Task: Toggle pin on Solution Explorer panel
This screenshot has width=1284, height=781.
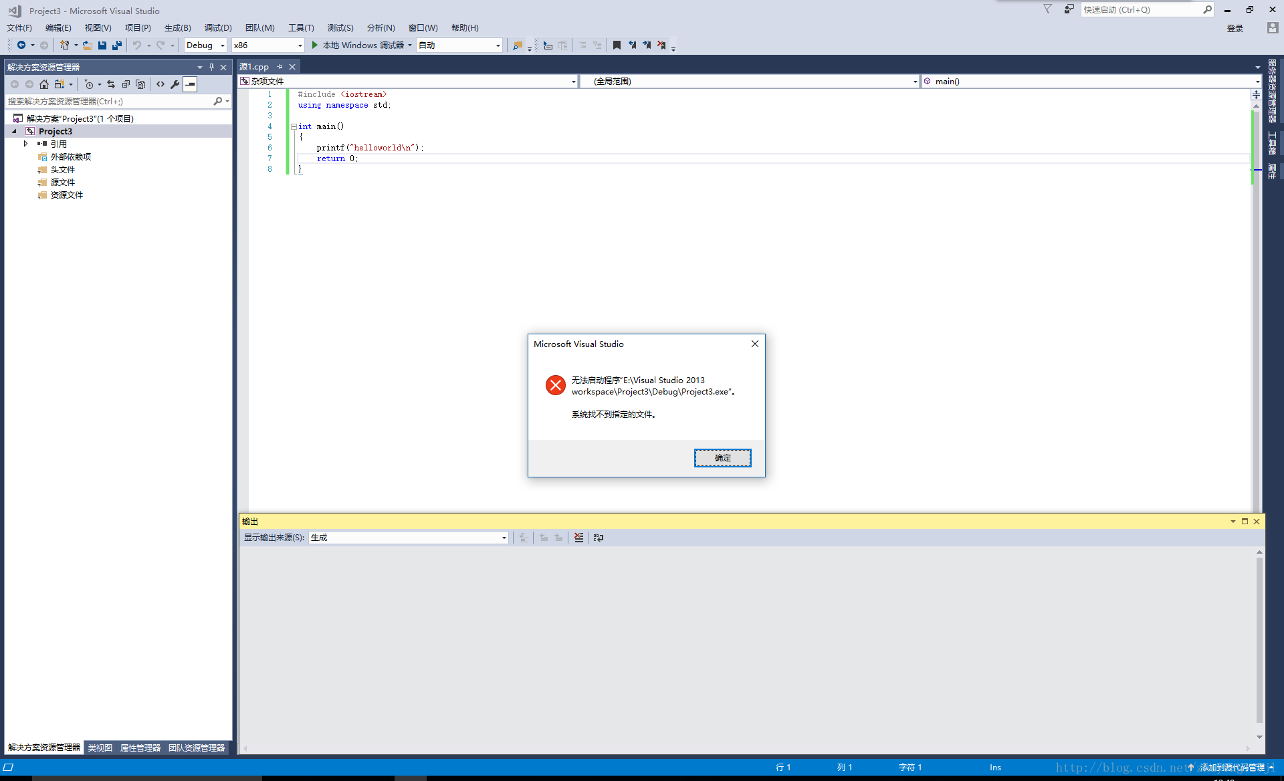Action: [211, 67]
